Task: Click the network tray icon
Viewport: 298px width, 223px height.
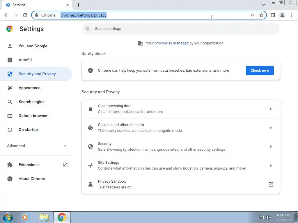Action: (262, 217)
